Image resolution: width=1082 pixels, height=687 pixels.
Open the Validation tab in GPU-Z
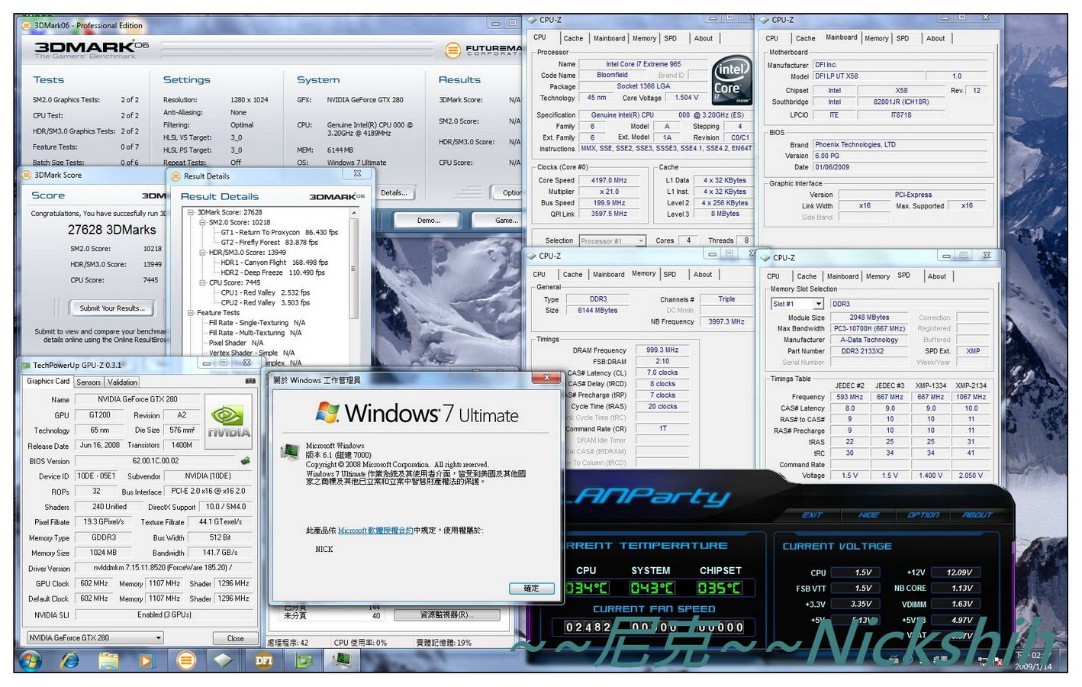[x=122, y=382]
